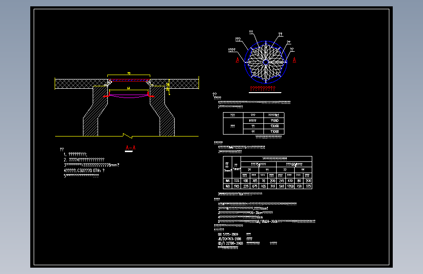Click the yellow break-line zigzag symbol
Viewport: 423px width, 274px height.
[128, 136]
